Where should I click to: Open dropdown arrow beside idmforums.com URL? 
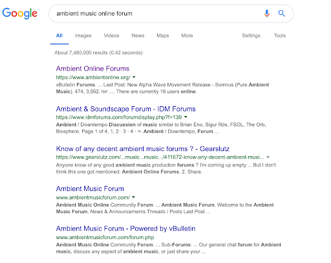[x=186, y=117]
